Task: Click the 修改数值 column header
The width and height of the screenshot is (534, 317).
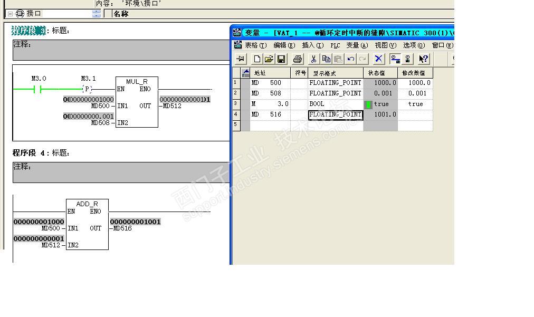Action: 415,73
